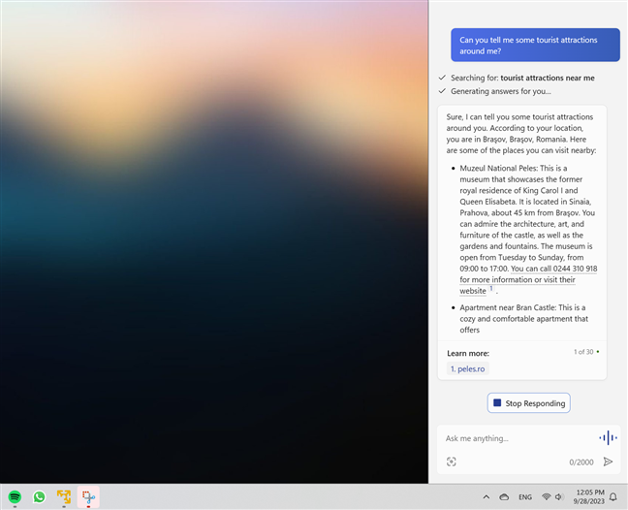Click the OneDrive cloud tray icon
This screenshot has height=510, width=628.
click(x=504, y=496)
